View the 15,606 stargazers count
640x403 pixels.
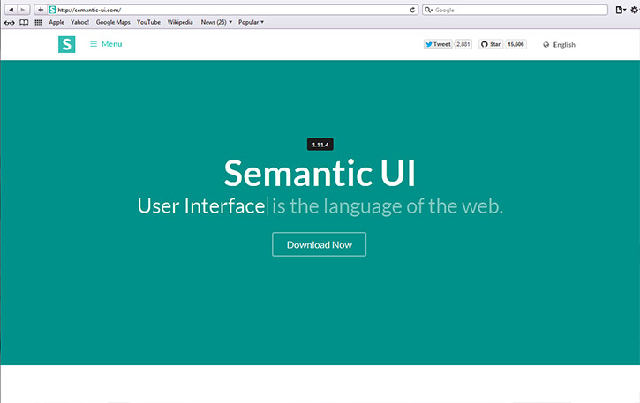coord(516,44)
